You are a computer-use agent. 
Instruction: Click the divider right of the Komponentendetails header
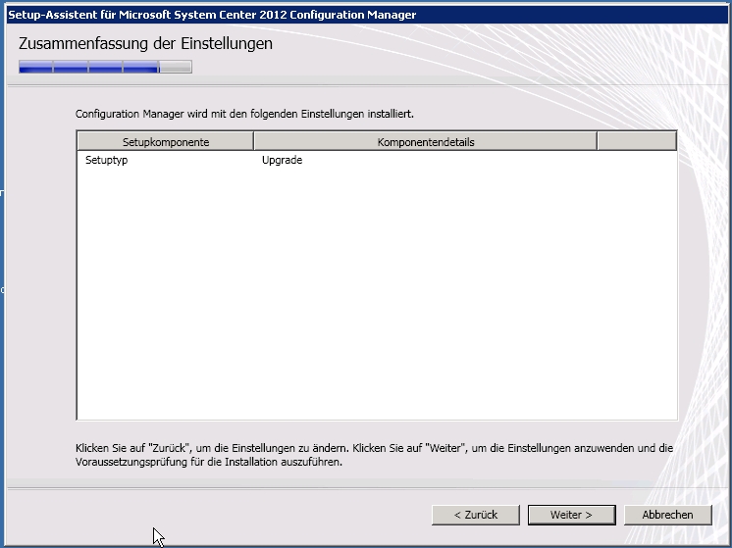click(597, 142)
